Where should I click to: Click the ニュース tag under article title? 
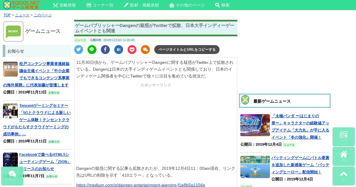coord(80,40)
